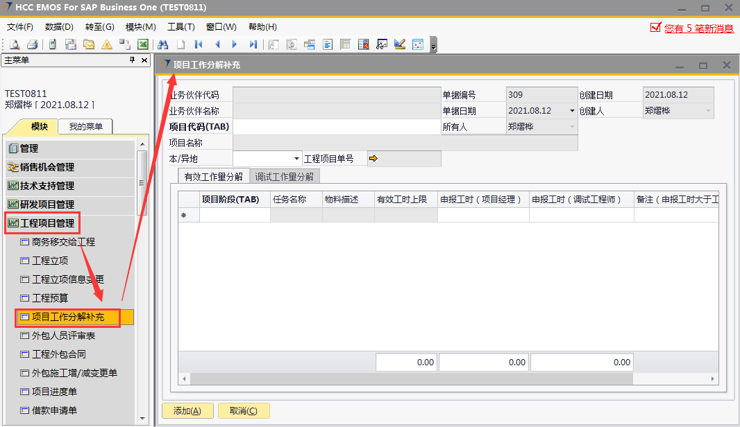Switch to 调试工作量分解 tab
The width and height of the screenshot is (740, 427).
pyautogui.click(x=284, y=177)
